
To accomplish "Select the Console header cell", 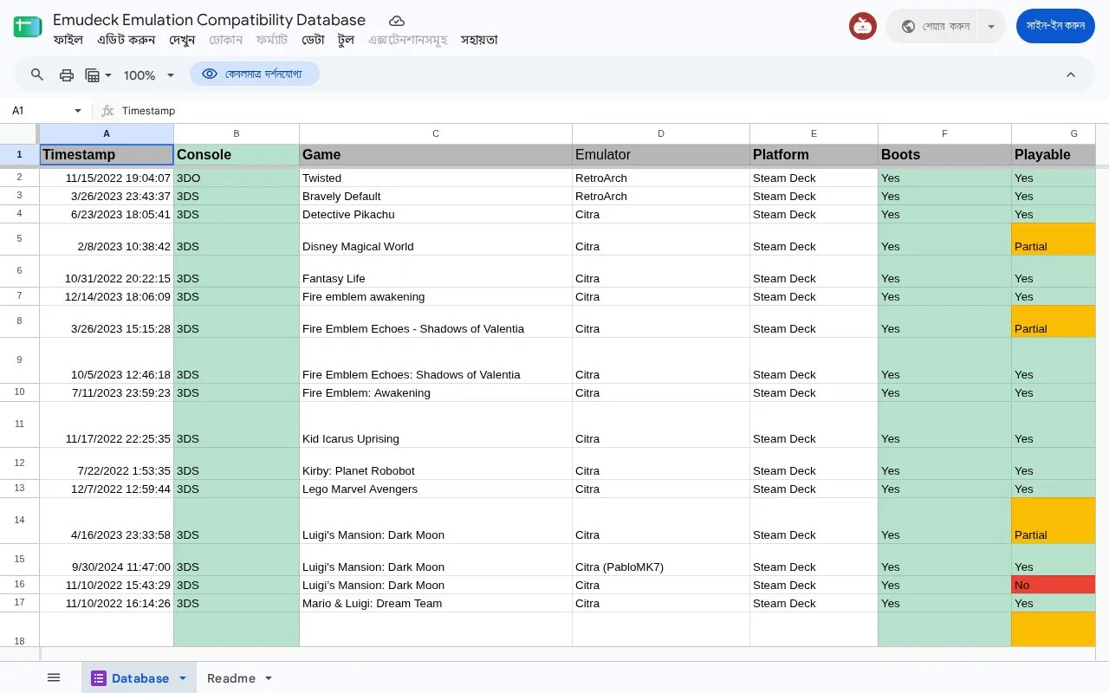I will (237, 154).
